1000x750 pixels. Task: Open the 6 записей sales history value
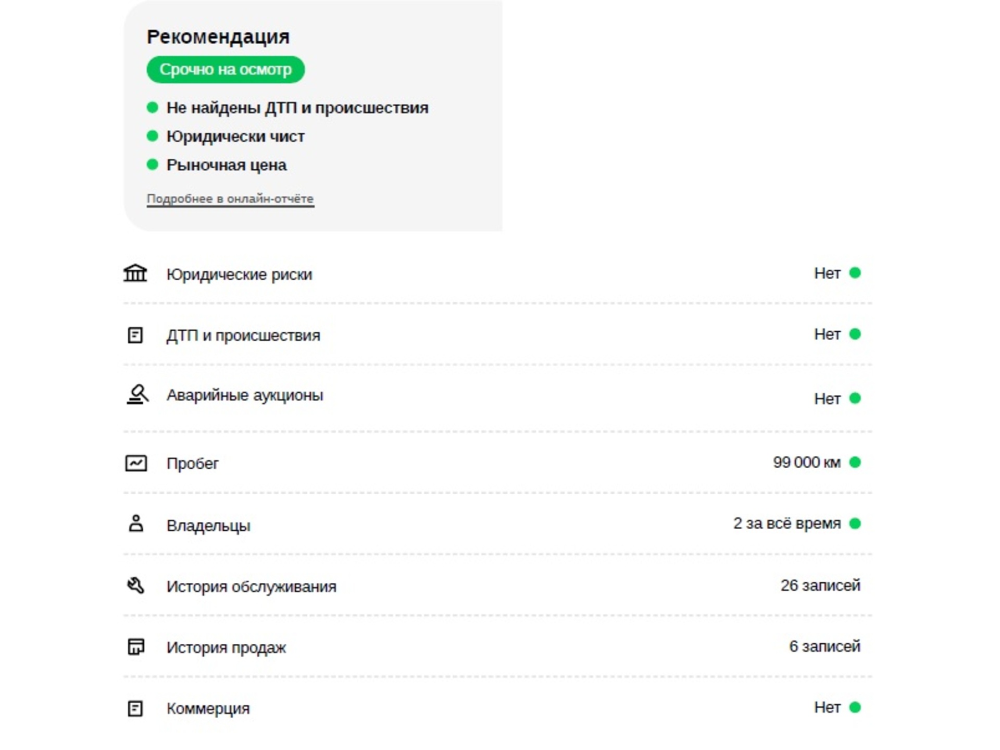click(824, 646)
